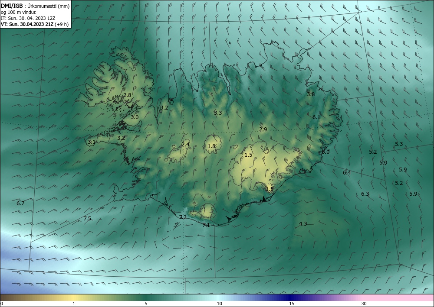The image size is (434, 307).
Task: Click the 'VT: Sun. 30.04.2023 21Z' valid time
Action: (27, 24)
